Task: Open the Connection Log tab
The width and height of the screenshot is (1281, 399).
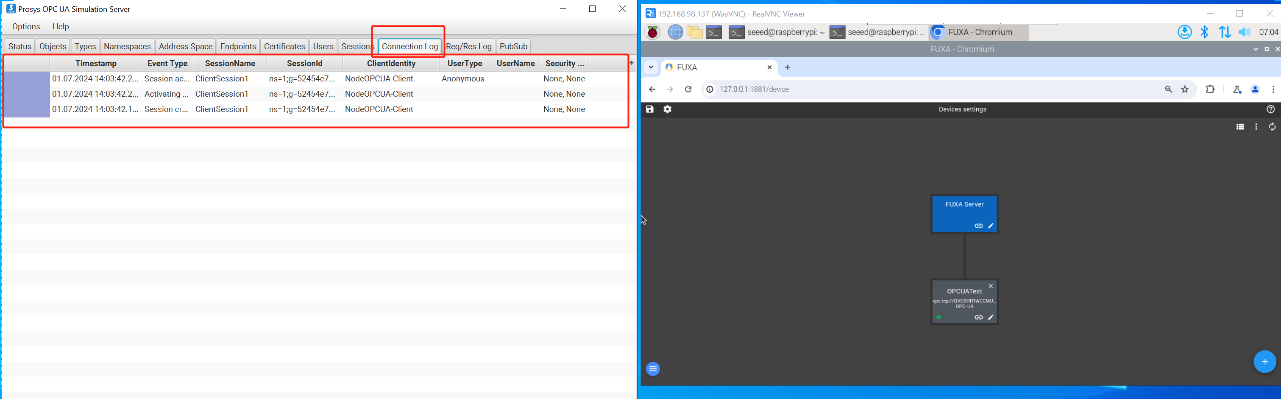Action: 410,46
